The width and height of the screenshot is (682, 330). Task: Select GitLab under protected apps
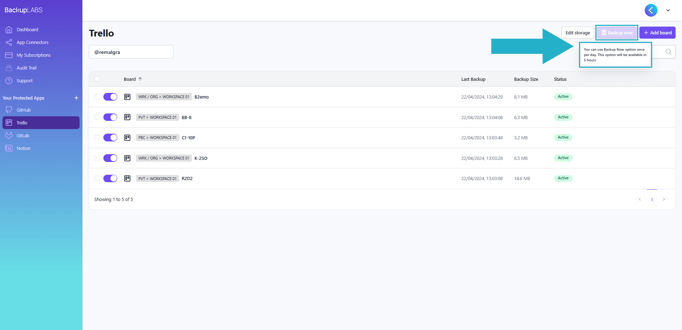click(x=41, y=135)
